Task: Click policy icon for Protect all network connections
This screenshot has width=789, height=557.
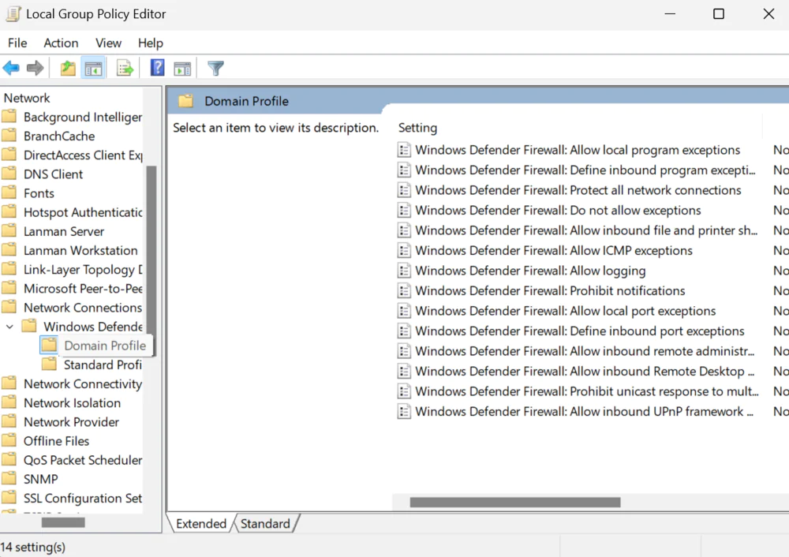Action: (x=403, y=190)
